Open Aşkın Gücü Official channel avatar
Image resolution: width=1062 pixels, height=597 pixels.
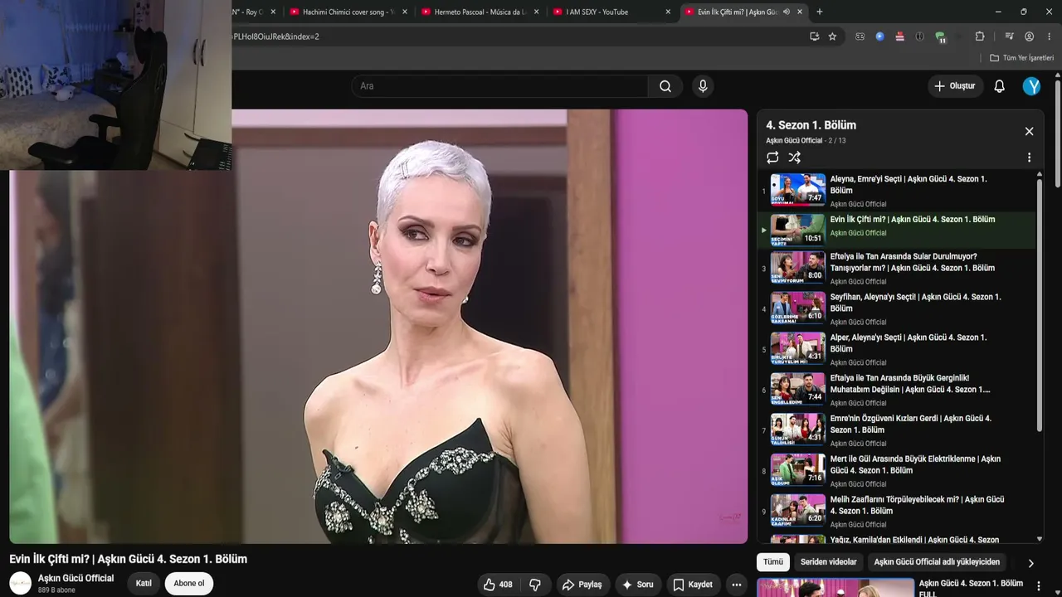pos(21,583)
